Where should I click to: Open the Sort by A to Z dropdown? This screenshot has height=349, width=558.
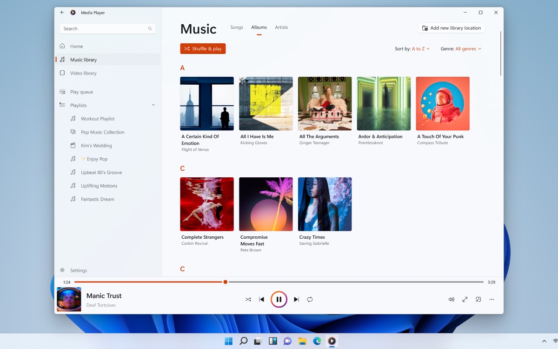click(420, 49)
